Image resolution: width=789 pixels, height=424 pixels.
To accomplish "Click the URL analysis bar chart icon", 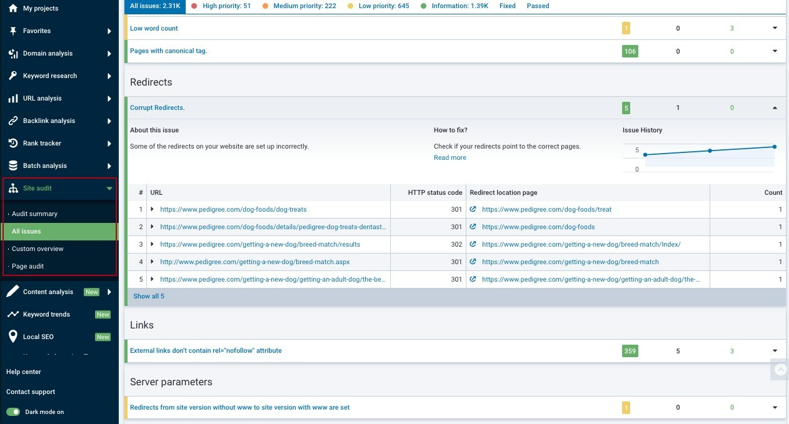I will click(13, 98).
